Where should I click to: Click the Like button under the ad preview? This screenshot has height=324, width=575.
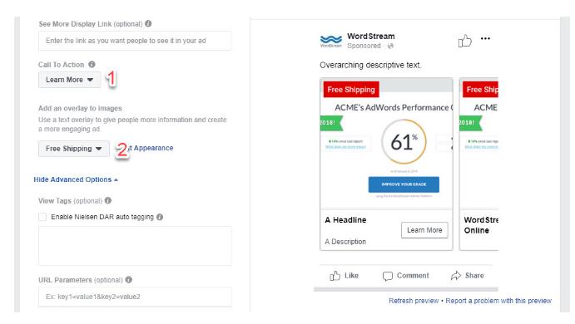point(344,275)
